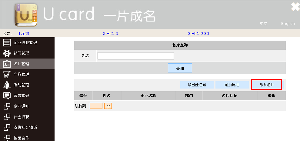Image resolution: width=300 pixels, height=141 pixels.
Task: Open announcement 3.HK1-9 30
Action: coord(198,34)
